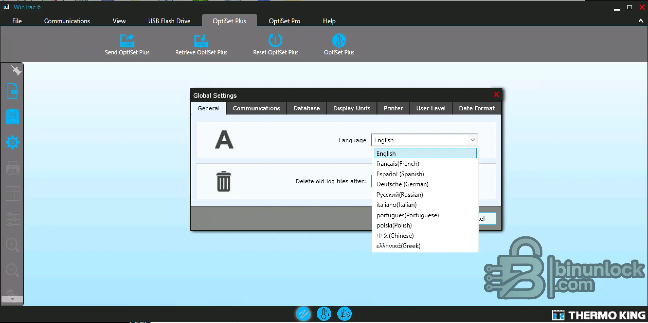
Task: Open the File menu
Action: [17, 21]
